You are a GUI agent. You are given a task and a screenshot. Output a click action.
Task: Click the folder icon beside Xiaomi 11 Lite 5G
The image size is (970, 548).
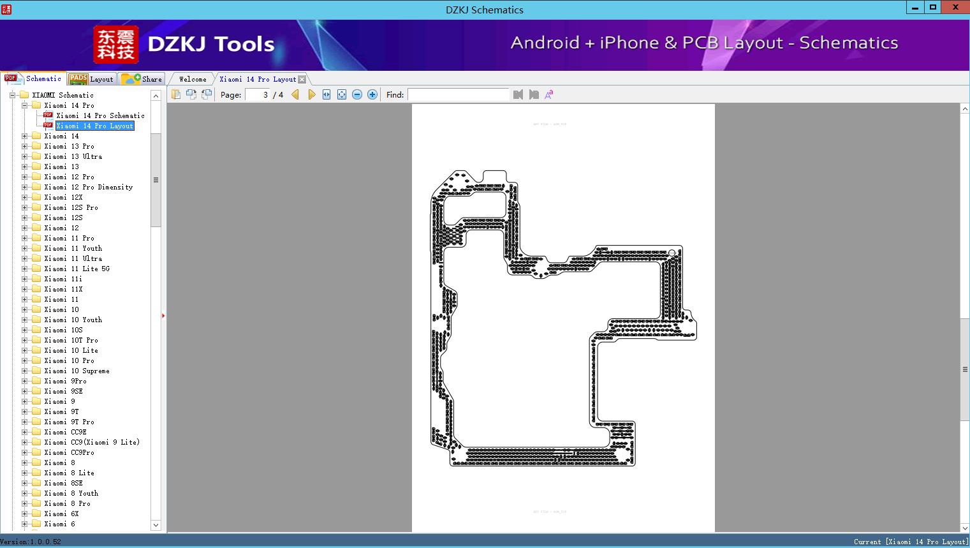point(36,269)
